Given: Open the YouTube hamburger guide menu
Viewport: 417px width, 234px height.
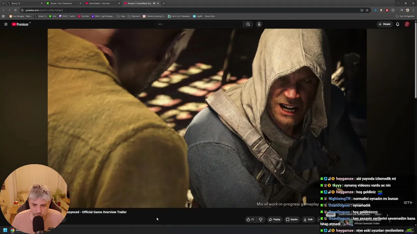Looking at the screenshot, I should [x=6, y=24].
